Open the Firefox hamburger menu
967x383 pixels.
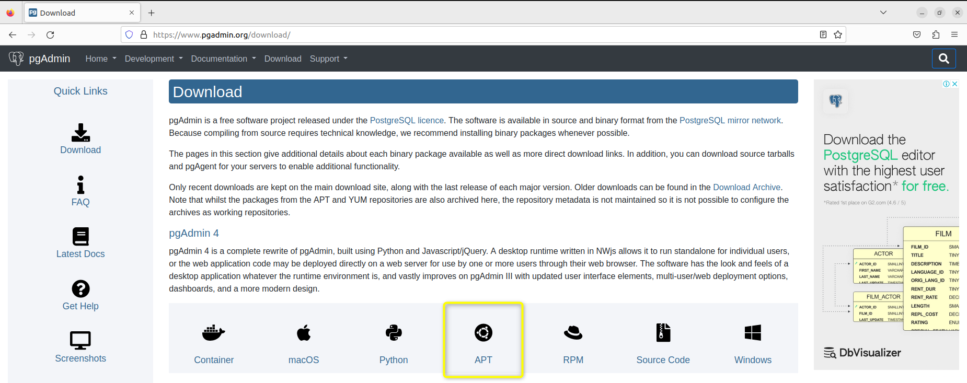click(954, 34)
